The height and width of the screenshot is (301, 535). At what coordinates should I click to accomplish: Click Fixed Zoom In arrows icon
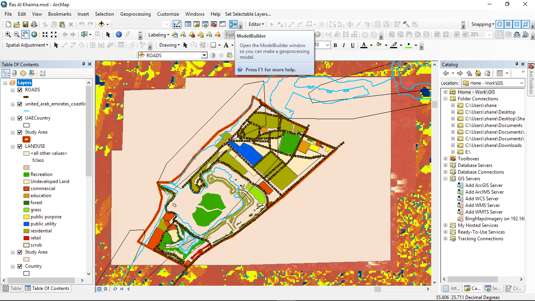click(x=45, y=34)
